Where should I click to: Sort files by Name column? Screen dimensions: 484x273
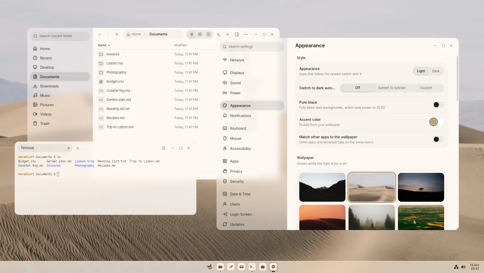coord(104,45)
